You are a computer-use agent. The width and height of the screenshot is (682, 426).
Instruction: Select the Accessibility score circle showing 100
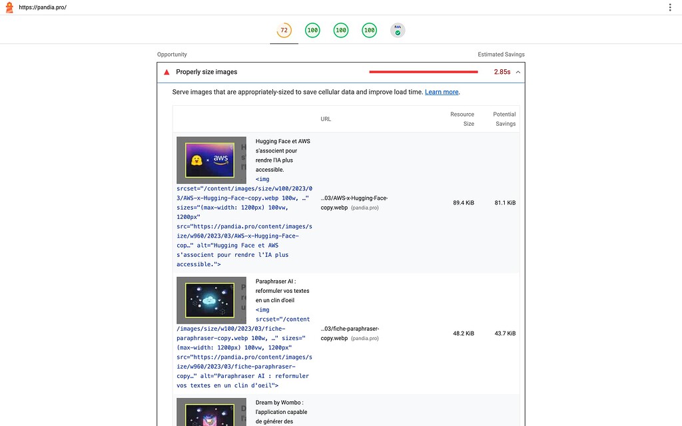coord(312,30)
